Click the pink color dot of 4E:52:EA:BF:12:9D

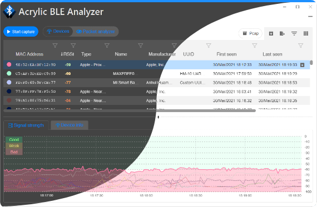(9, 64)
